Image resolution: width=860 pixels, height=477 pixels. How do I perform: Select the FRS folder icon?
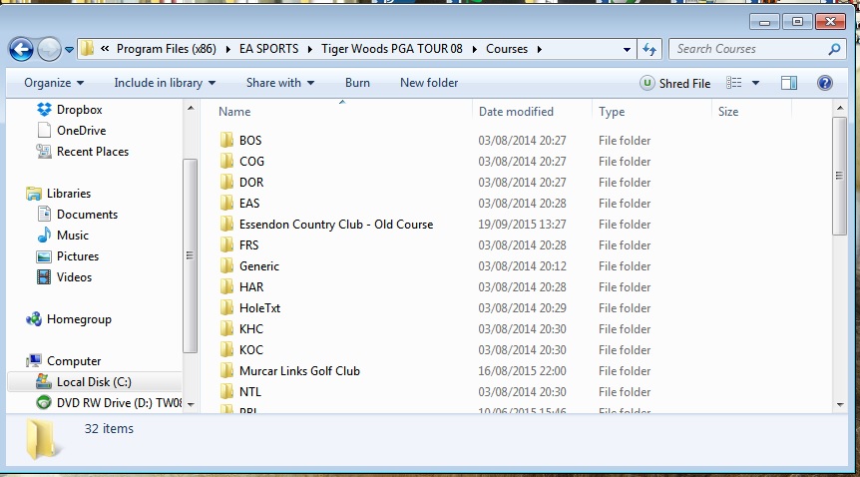point(226,244)
